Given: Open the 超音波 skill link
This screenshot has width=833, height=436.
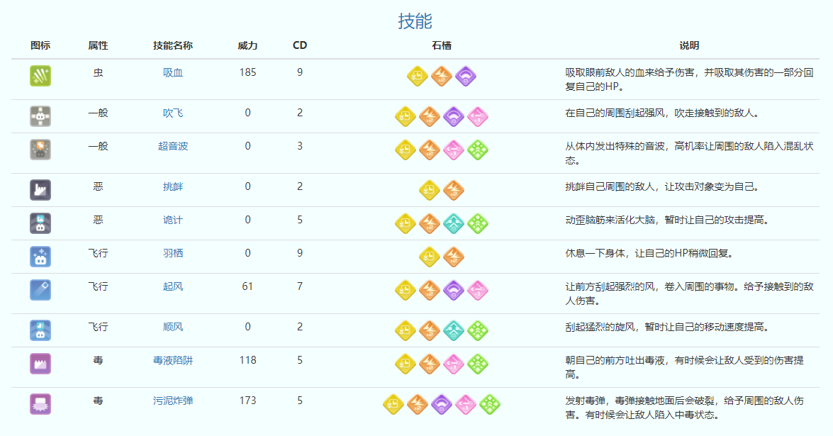Looking at the screenshot, I should point(173,147).
